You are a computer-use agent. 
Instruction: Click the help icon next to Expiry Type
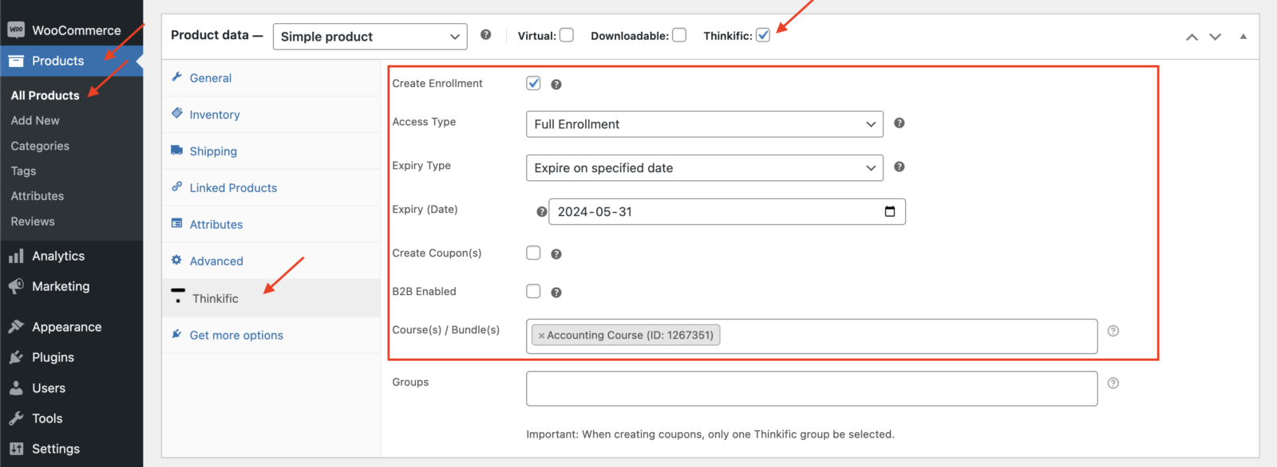(899, 167)
